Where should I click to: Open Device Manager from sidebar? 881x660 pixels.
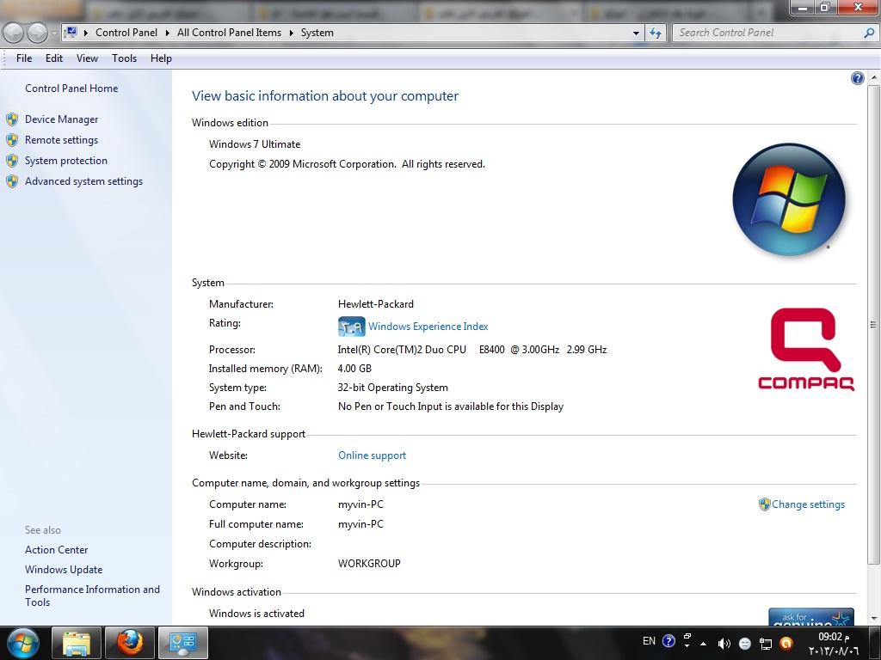tap(61, 119)
